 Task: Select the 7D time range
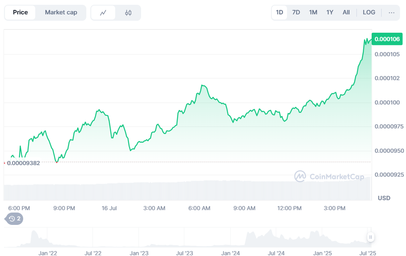point(296,12)
